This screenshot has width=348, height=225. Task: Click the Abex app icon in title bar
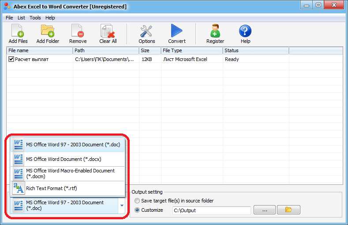point(7,6)
